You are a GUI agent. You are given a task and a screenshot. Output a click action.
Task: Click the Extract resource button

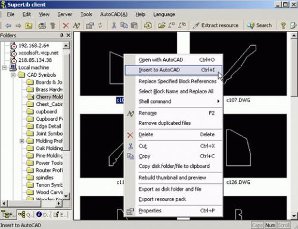point(215,26)
